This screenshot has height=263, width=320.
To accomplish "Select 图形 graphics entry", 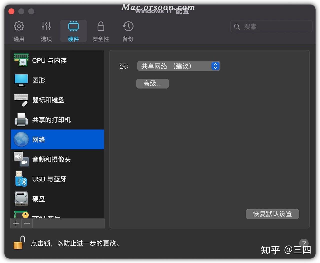I will pyautogui.click(x=57, y=80).
